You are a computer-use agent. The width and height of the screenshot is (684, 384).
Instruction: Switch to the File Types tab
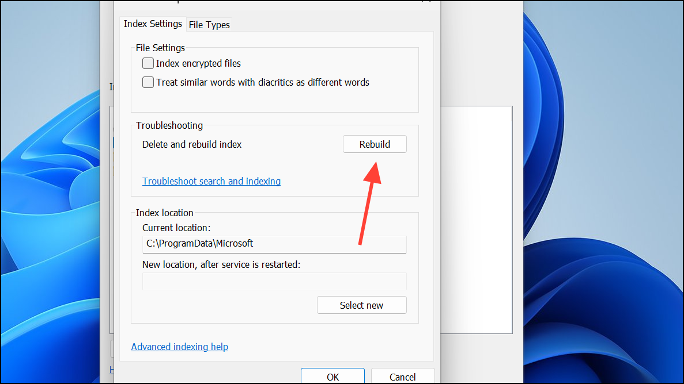click(x=209, y=24)
